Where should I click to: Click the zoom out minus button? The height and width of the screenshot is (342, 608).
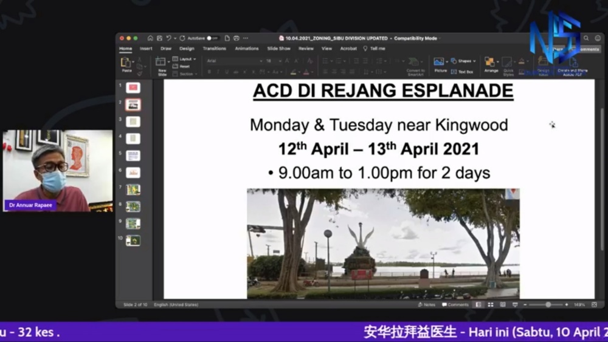pyautogui.click(x=525, y=305)
